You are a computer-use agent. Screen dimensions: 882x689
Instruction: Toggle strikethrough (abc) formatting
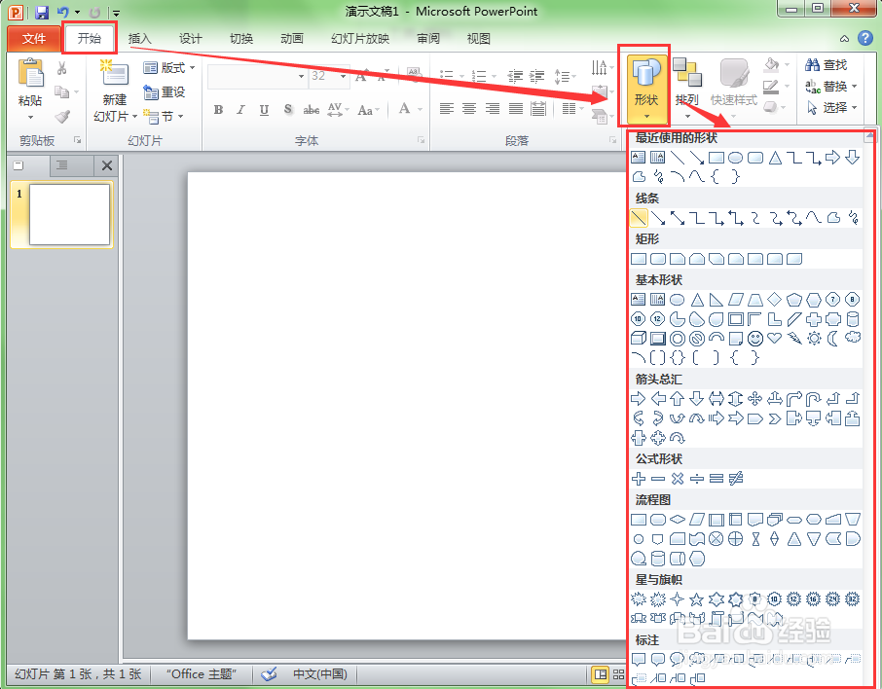(312, 110)
